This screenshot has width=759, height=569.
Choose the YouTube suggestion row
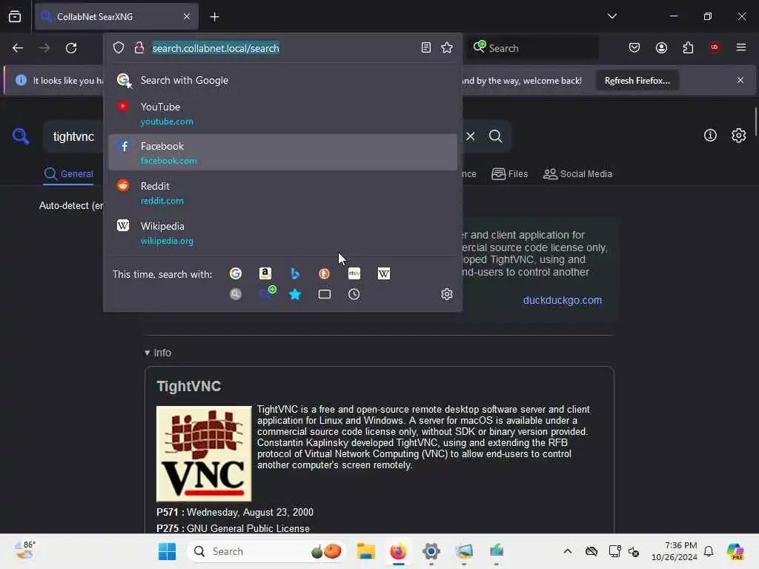[282, 113]
